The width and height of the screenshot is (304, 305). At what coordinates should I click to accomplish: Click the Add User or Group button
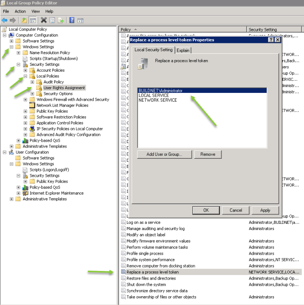point(164,154)
